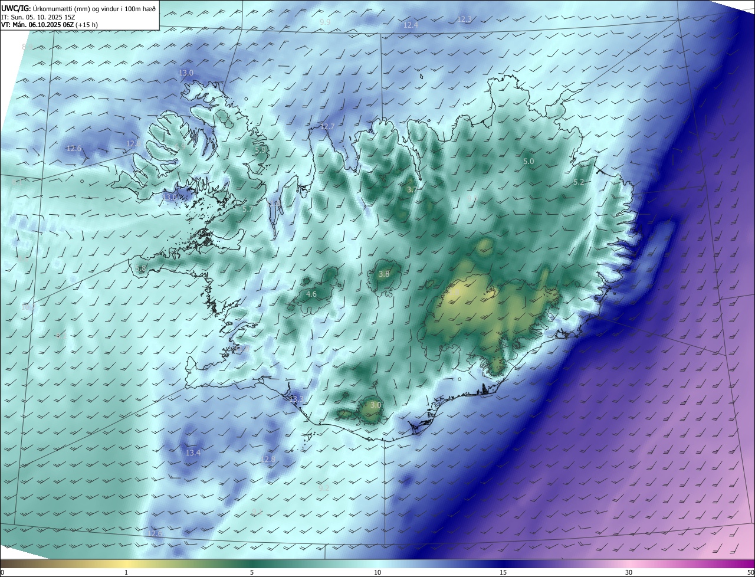The image size is (755, 577).
Task: Click the 5.8 value label on the map
Action: 141,269
